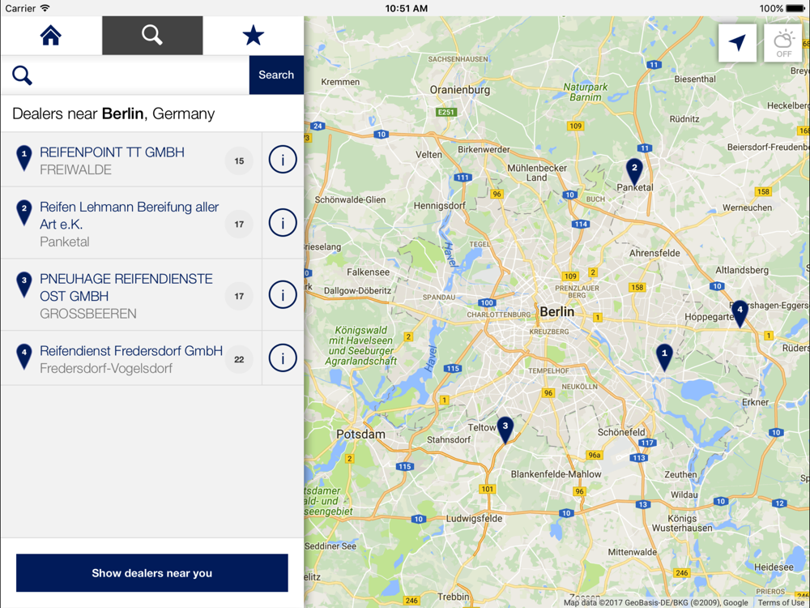Click the Oranienburg label on map
The image size is (810, 608).
click(460, 90)
